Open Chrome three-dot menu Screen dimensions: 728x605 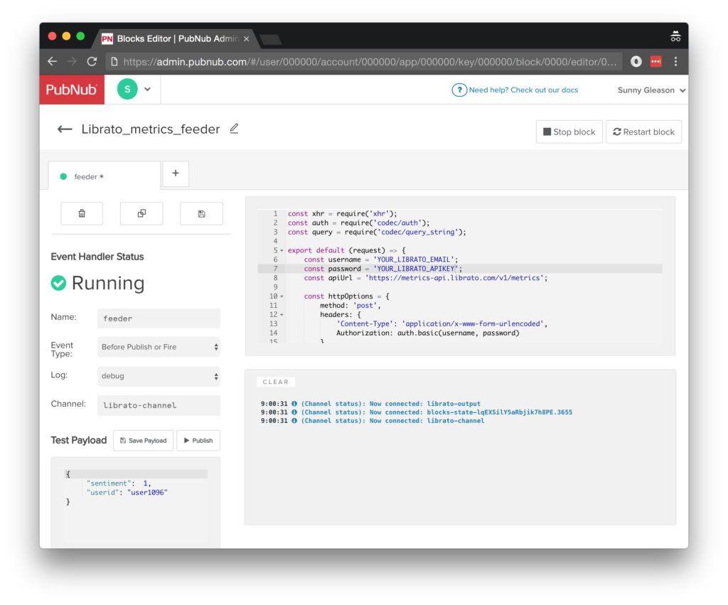coord(675,62)
